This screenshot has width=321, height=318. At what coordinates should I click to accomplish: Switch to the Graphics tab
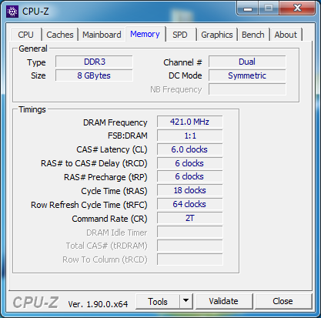(x=217, y=35)
